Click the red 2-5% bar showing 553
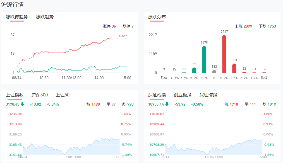This screenshot has height=163, width=283. click(234, 68)
